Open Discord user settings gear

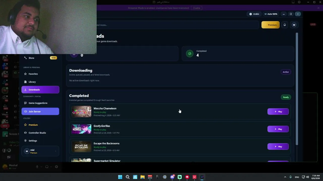56,167
